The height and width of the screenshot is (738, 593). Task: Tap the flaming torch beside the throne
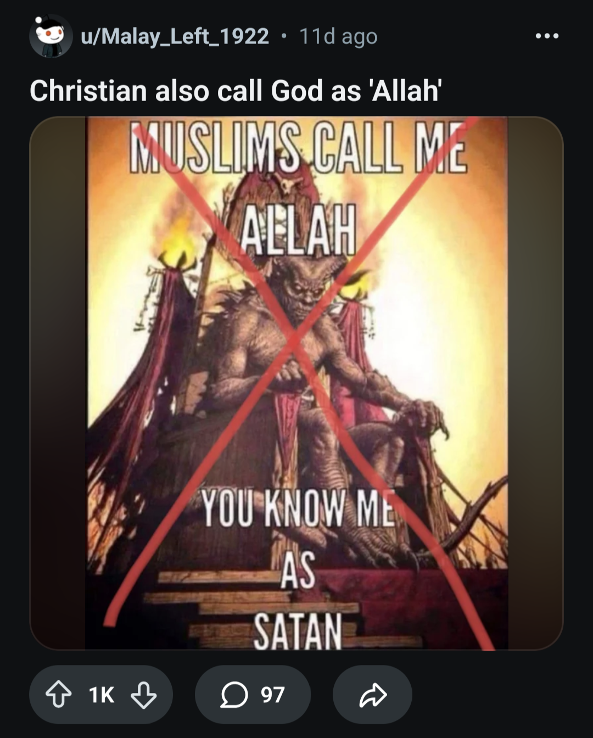point(177,254)
